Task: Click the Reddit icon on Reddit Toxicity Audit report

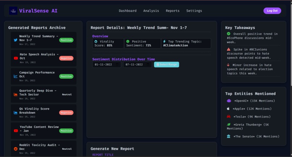Action: tap(16, 149)
